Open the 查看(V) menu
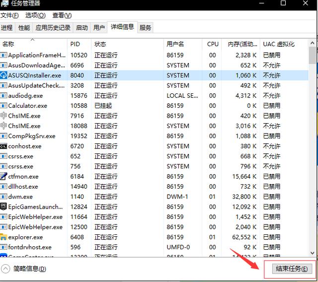This screenshot has width=318, height=282. 62,15
